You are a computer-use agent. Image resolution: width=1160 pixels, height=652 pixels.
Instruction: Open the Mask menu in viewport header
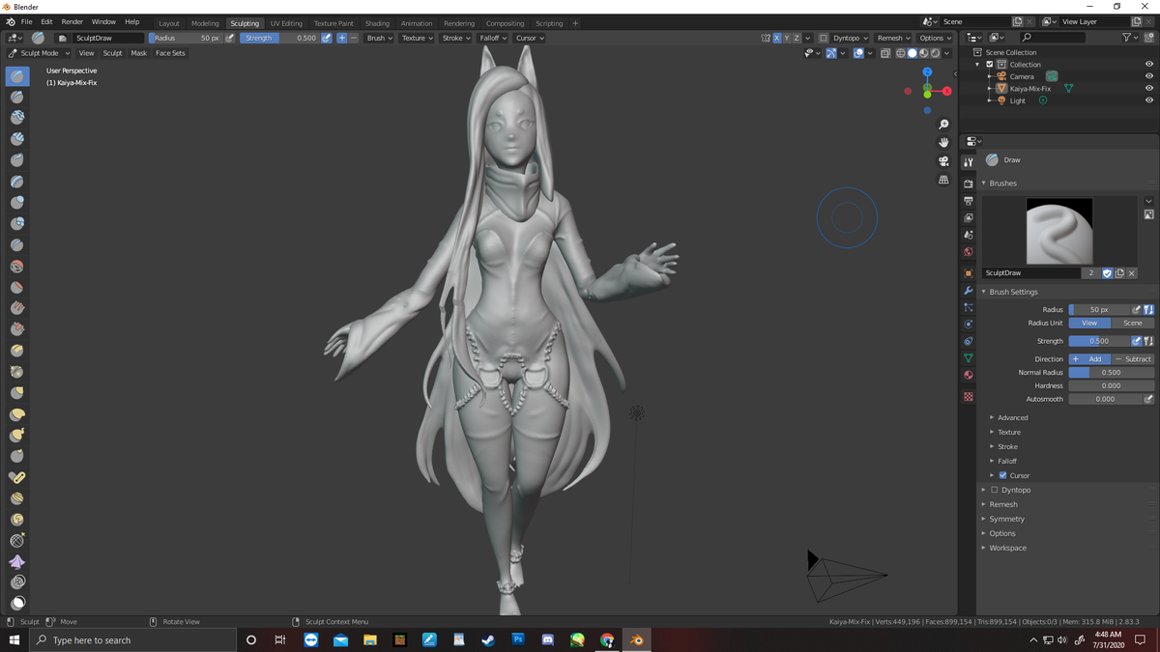[x=139, y=53]
